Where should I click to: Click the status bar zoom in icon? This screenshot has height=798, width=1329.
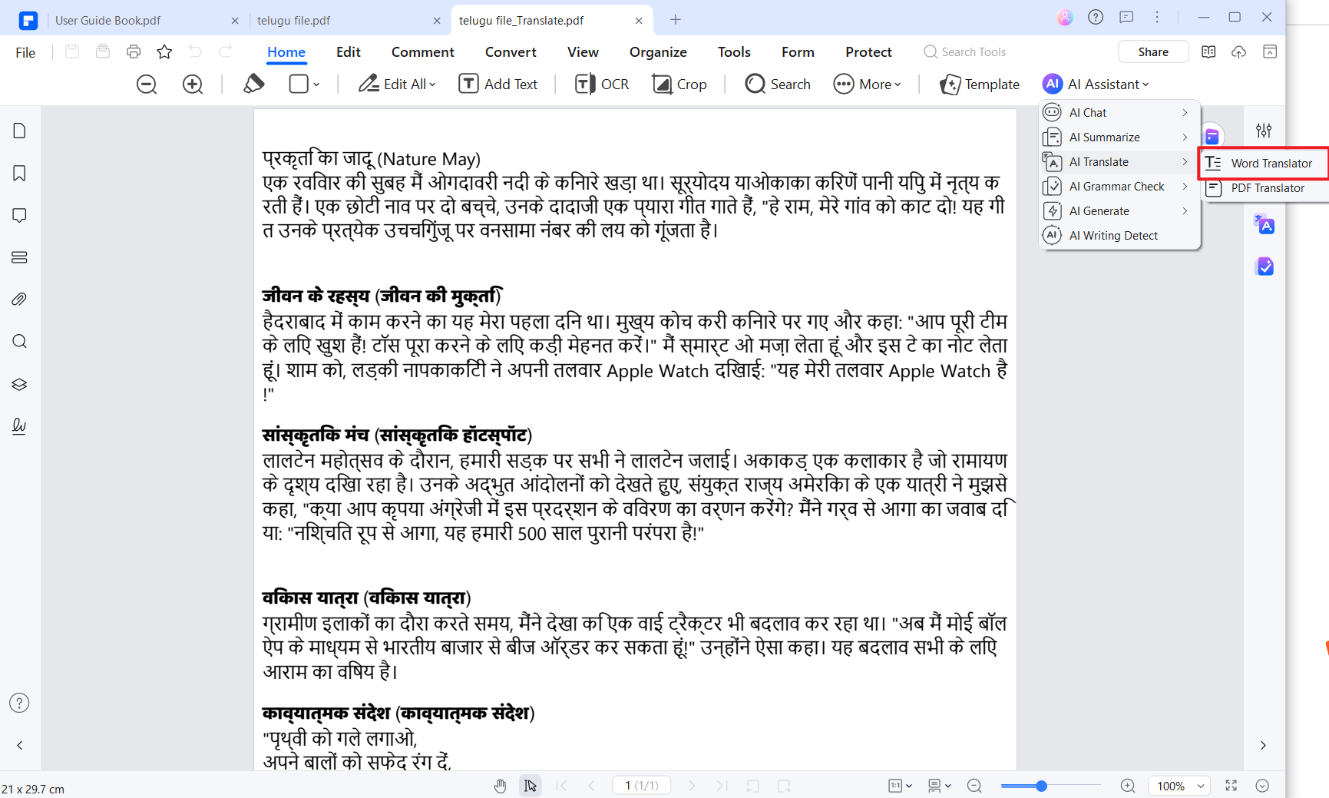pos(1127,786)
